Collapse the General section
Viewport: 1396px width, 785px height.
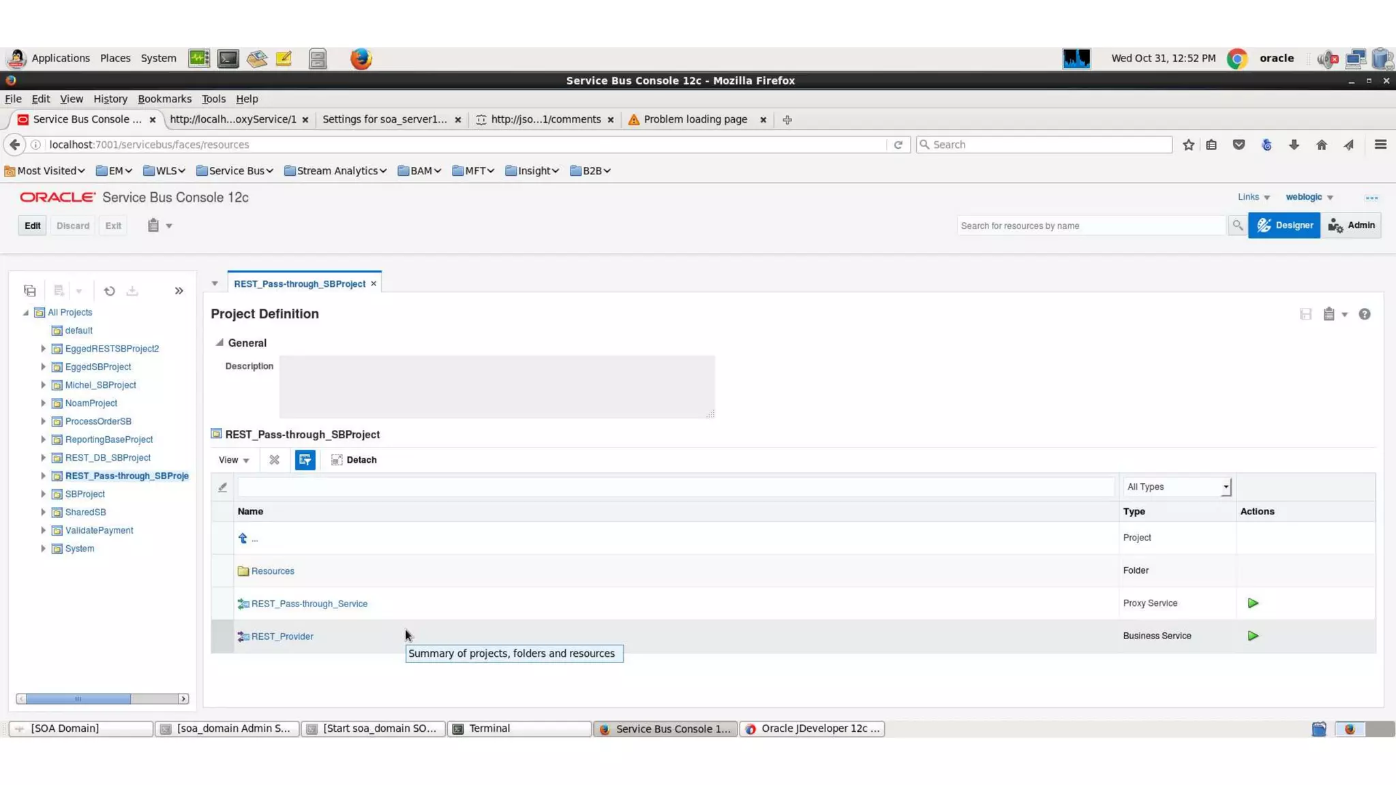pyautogui.click(x=219, y=343)
